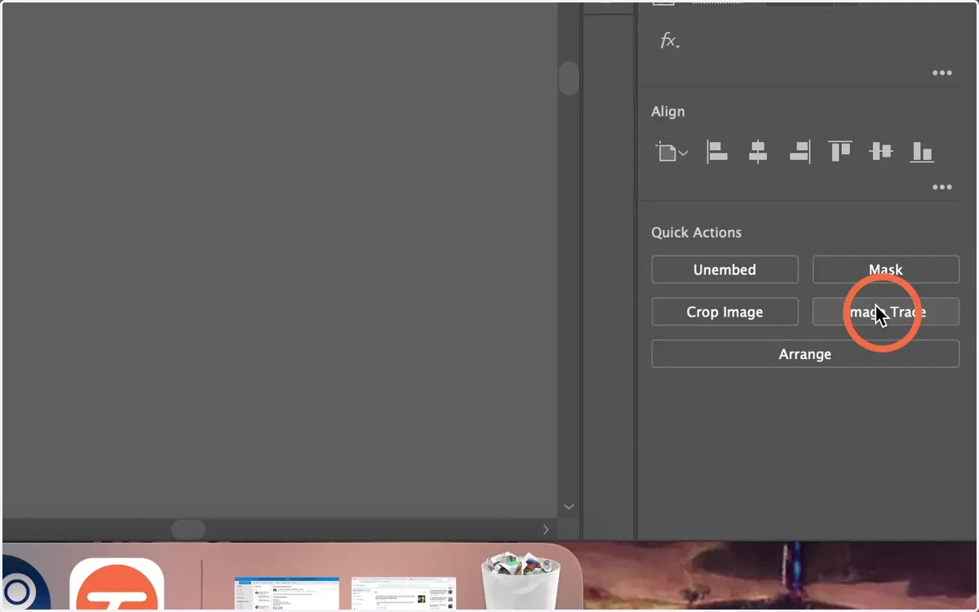Click the Image Trace button
The width and height of the screenshot is (979, 612).
point(886,312)
